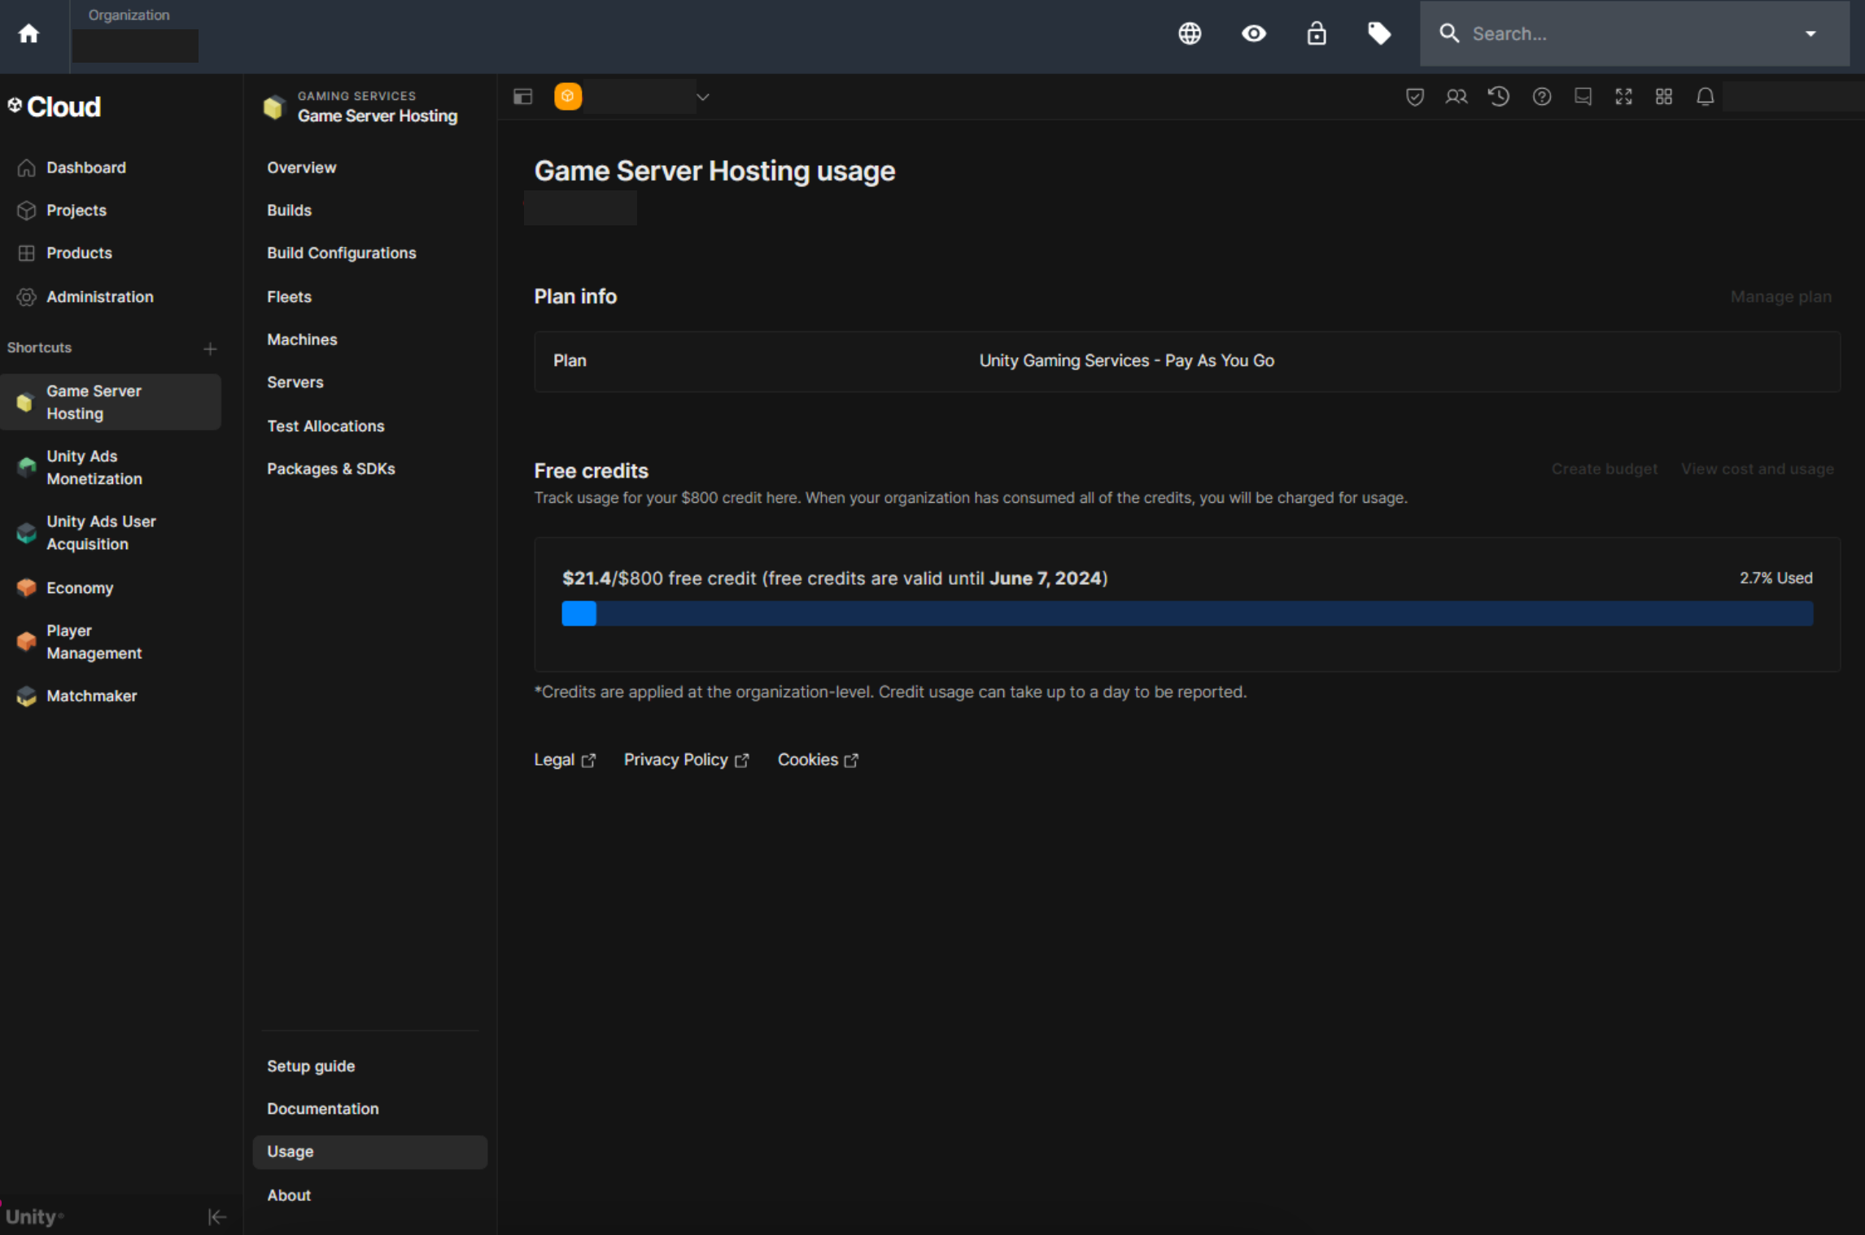
Task: Open the notifications bell
Action: (1705, 97)
